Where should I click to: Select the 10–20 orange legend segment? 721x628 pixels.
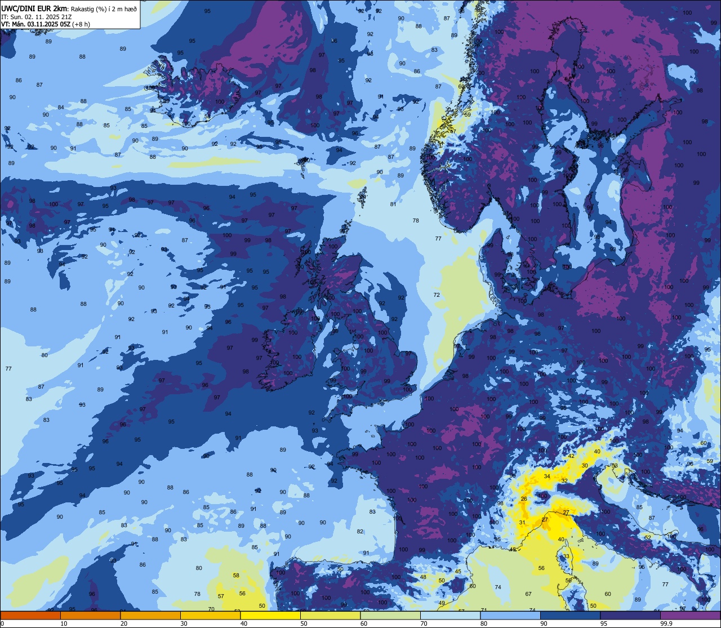click(90, 615)
